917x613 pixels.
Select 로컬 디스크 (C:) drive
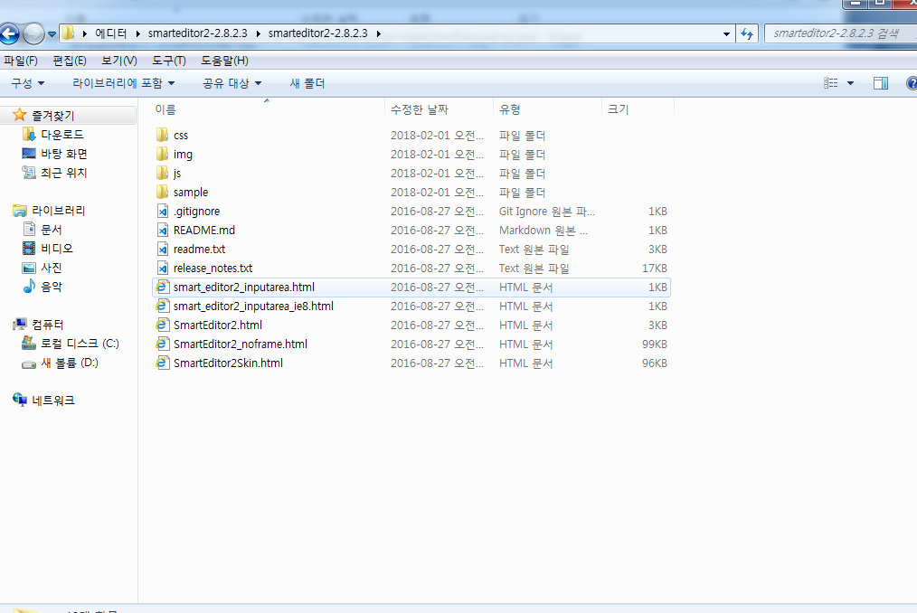pyautogui.click(x=80, y=344)
